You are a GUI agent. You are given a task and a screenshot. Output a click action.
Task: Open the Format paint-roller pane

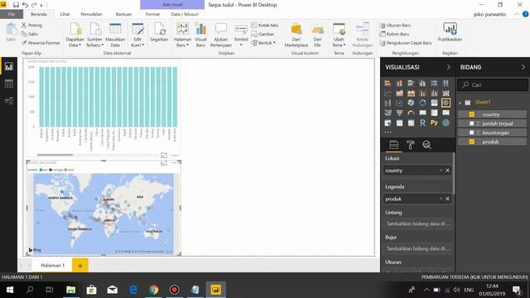pyautogui.click(x=411, y=145)
